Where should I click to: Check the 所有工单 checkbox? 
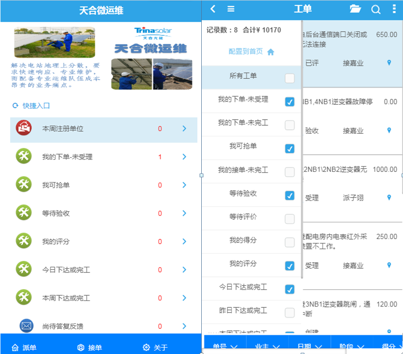point(289,78)
